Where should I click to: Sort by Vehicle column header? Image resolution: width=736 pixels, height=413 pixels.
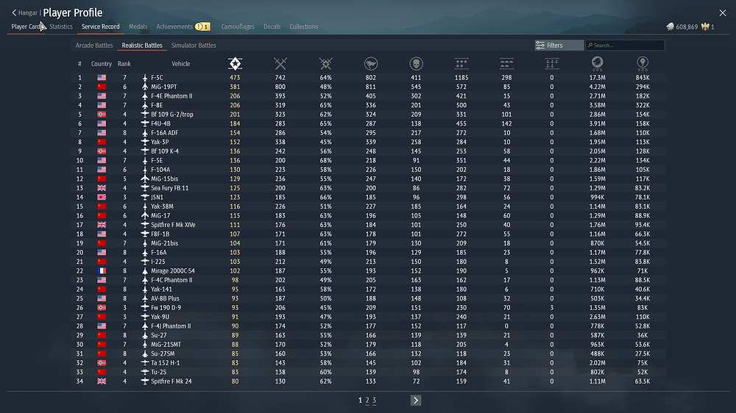pyautogui.click(x=181, y=64)
